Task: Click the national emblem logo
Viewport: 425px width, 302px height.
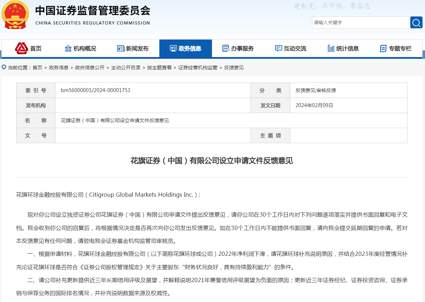Action: pyautogui.click(x=16, y=15)
